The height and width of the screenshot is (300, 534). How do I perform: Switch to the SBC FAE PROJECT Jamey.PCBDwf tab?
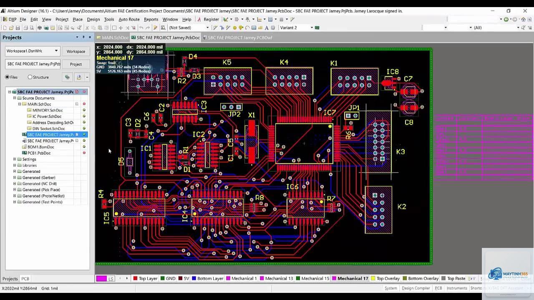pos(237,37)
